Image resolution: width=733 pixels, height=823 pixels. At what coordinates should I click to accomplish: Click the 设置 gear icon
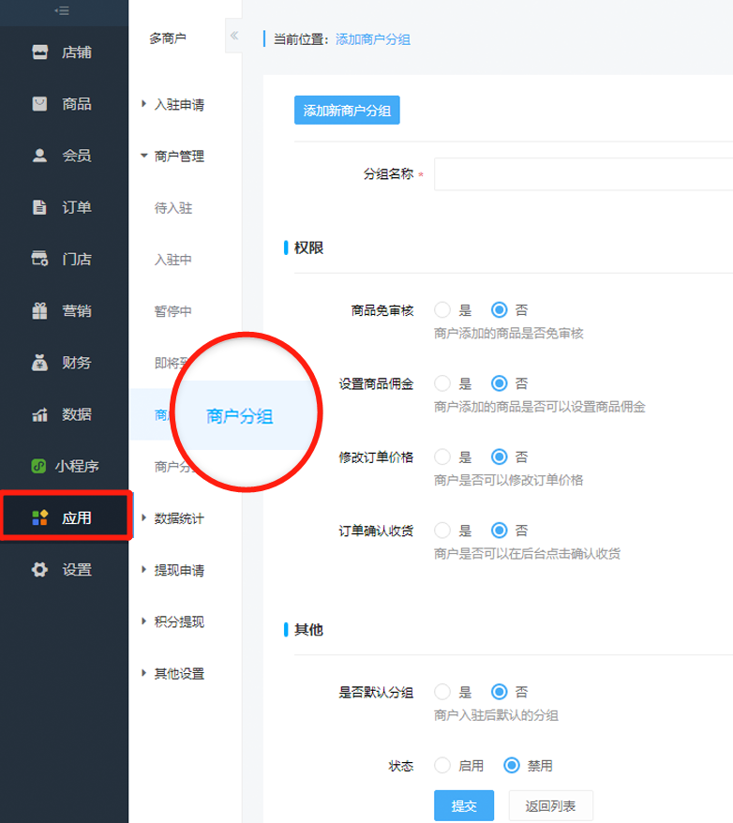[x=40, y=570]
